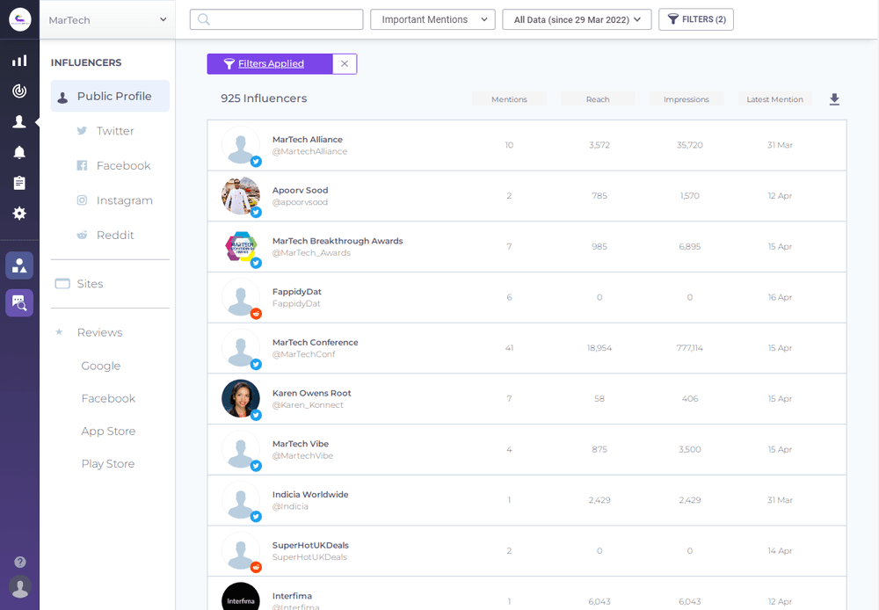Focus the search input field
This screenshot has width=879, height=610.
click(276, 19)
